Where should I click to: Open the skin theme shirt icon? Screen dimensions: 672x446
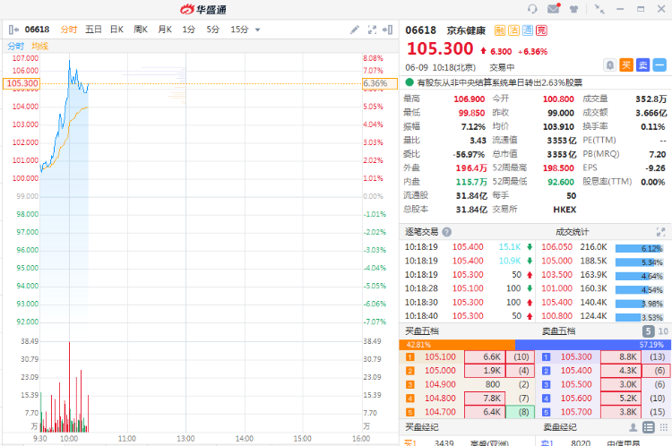coord(573,9)
